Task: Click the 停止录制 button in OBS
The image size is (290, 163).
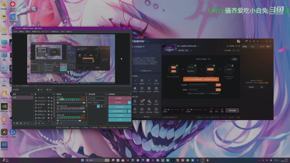Action: 117,103
